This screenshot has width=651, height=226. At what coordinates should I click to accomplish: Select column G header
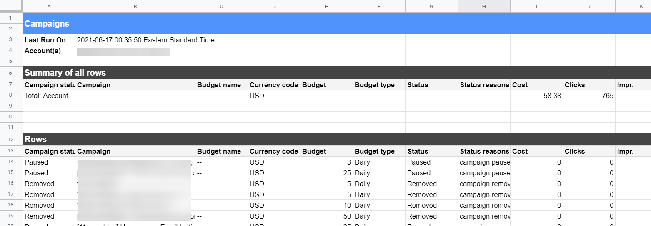pos(431,6)
